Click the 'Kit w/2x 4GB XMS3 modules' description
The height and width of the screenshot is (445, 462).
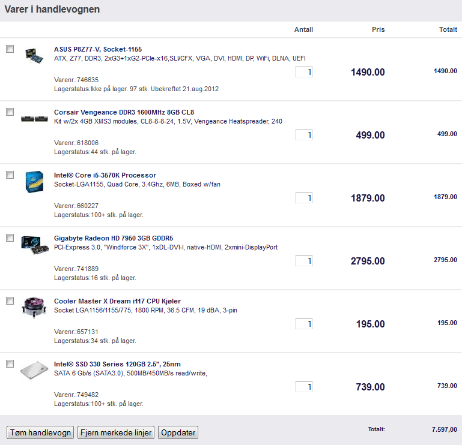tap(168, 121)
